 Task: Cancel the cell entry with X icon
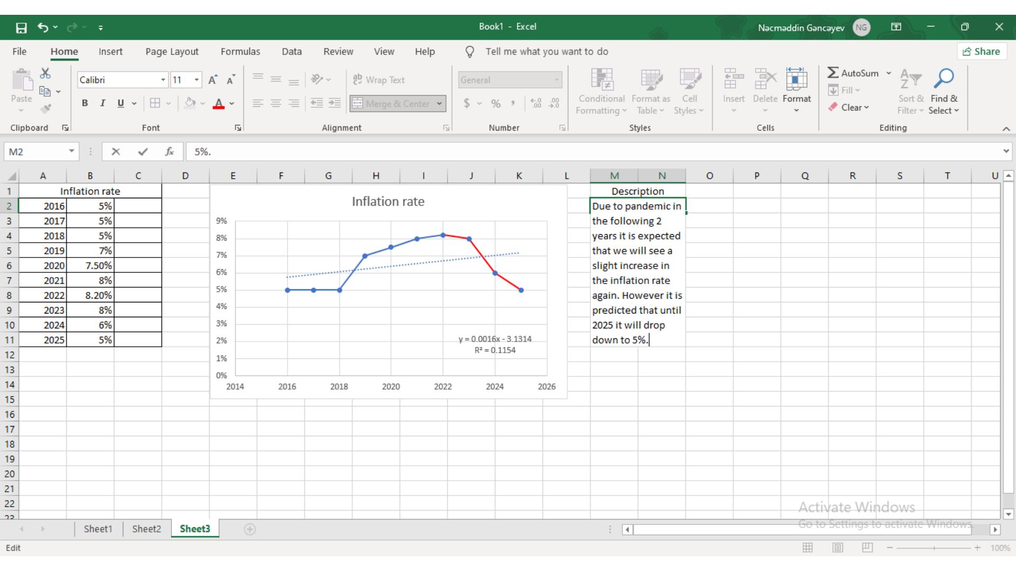point(116,152)
